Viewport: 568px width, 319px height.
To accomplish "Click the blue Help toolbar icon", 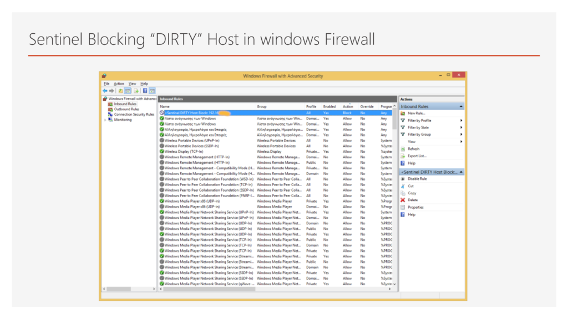I will tap(145, 90).
